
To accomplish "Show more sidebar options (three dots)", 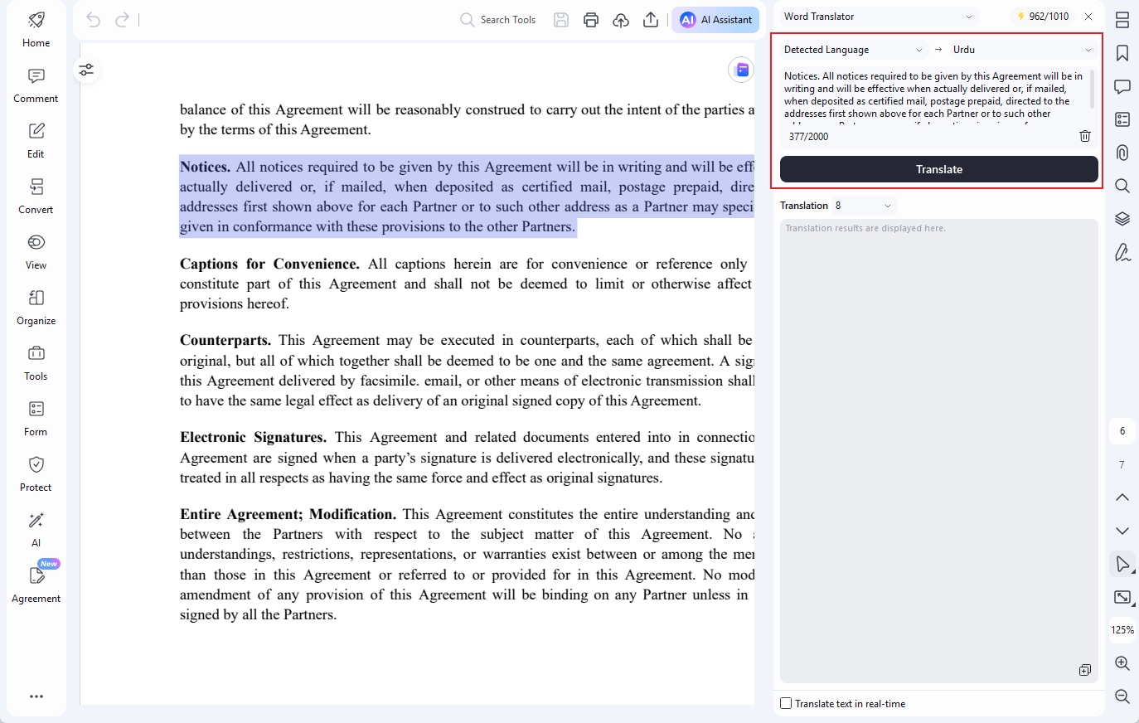I will pos(36,696).
